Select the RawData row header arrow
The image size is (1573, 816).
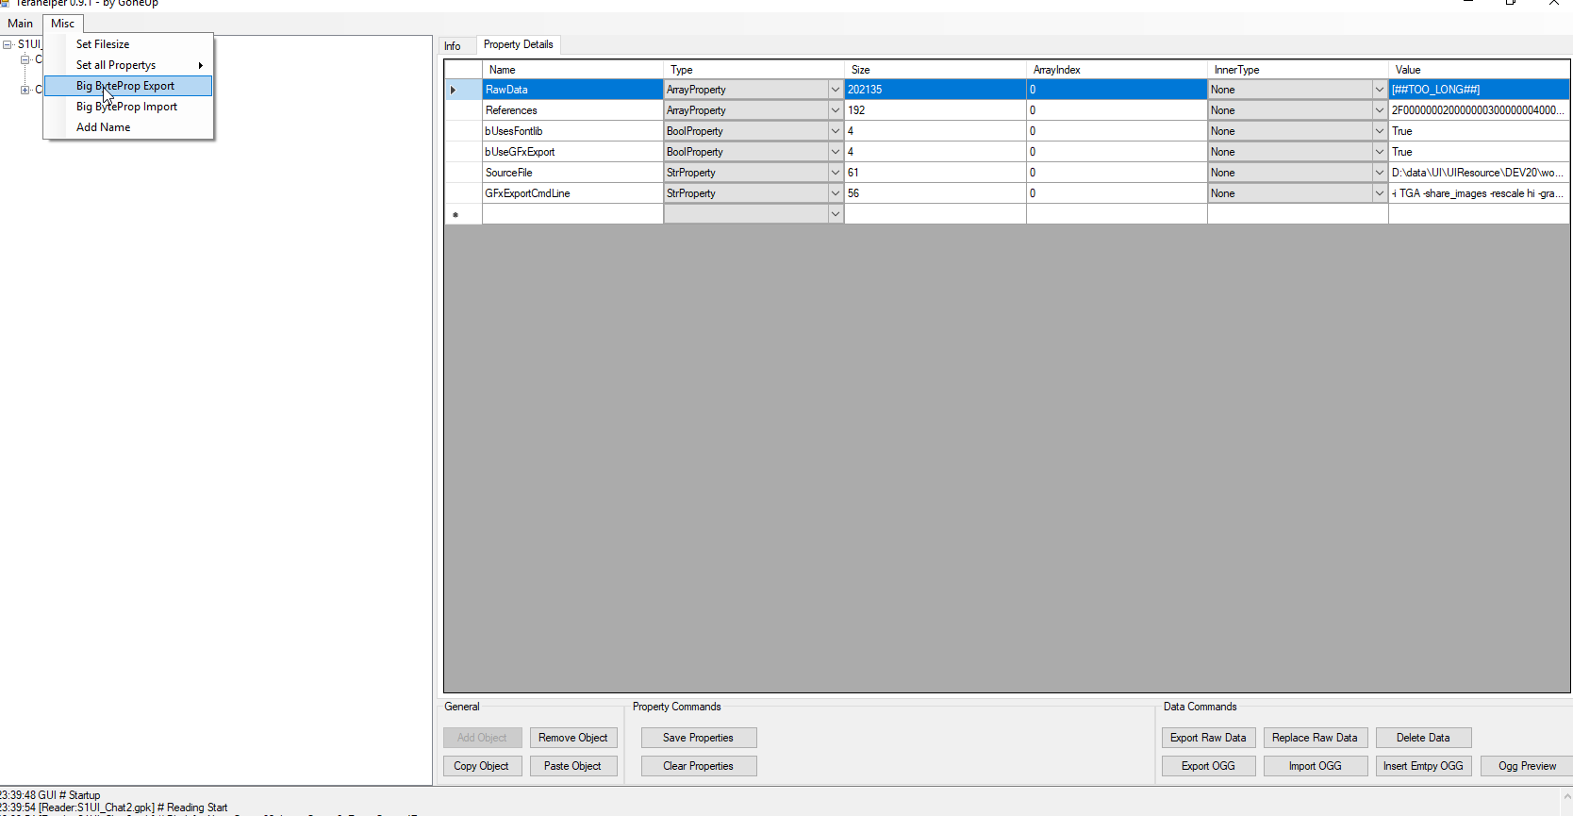(x=463, y=90)
